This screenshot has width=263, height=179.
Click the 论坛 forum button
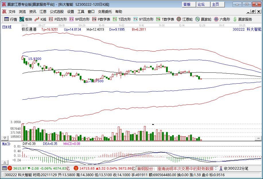tap(203, 4)
